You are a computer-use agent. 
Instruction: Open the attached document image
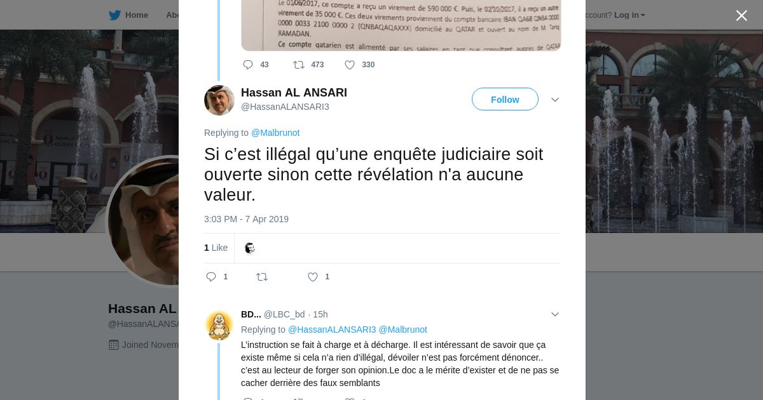tap(401, 25)
